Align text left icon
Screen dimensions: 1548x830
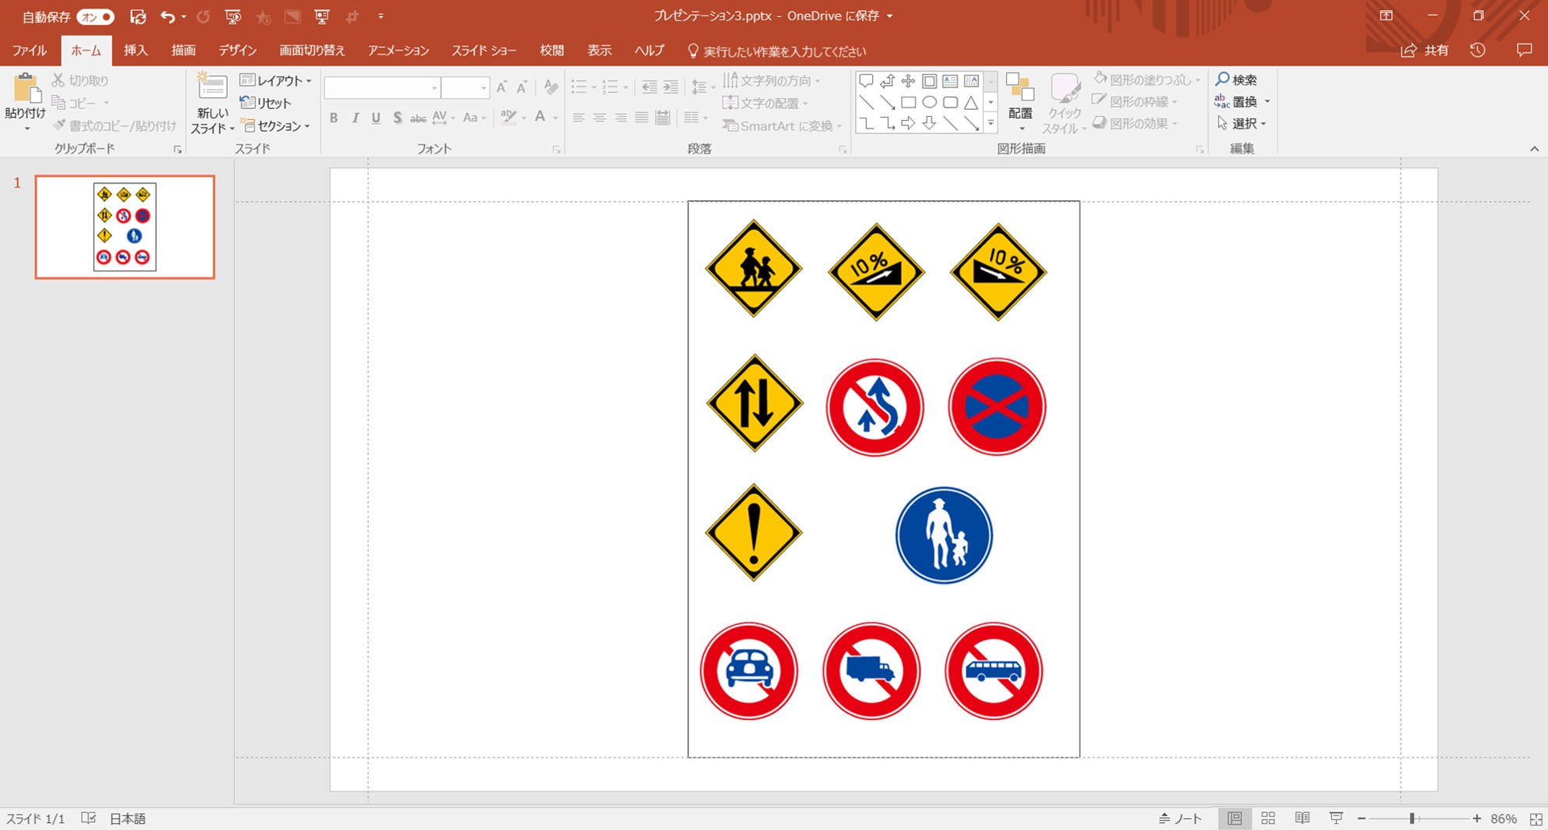578,118
